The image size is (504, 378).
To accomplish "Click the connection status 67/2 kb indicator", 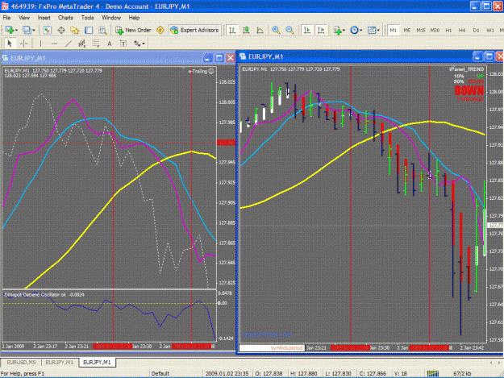I will tap(462, 373).
